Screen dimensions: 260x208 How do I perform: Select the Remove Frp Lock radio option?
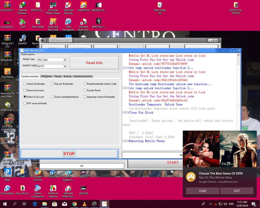click(x=25, y=97)
